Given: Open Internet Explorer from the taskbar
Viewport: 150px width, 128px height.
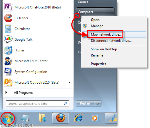Looking at the screenshot, I should click(x=78, y=118).
